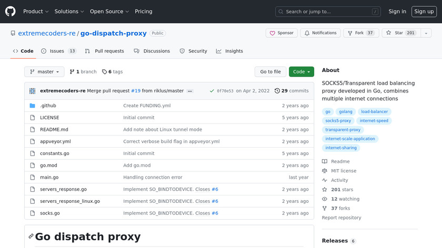Click the eye icon next to 12 watching
442x248 pixels.
pyautogui.click(x=325, y=199)
